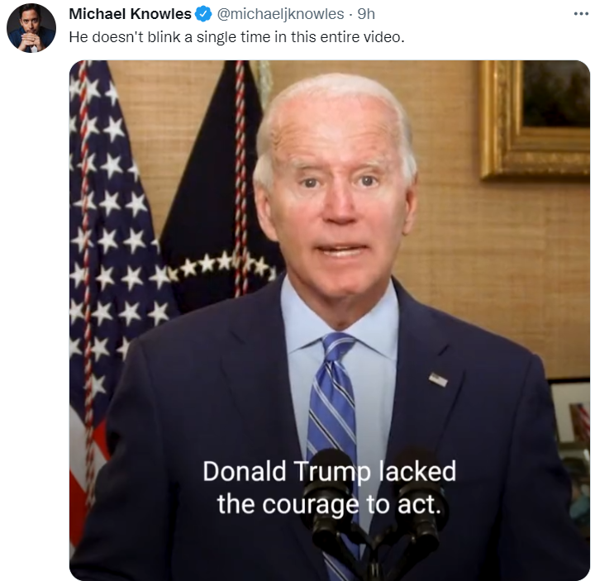Click the gold-framed painting in the video

[x=535, y=120]
